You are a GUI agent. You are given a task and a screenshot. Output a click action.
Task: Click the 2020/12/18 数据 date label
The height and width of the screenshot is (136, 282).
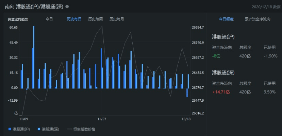click(265, 7)
